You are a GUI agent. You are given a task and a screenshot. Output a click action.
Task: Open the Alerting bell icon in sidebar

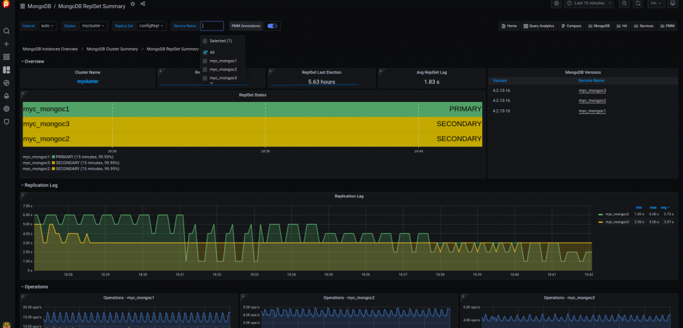coord(7,95)
